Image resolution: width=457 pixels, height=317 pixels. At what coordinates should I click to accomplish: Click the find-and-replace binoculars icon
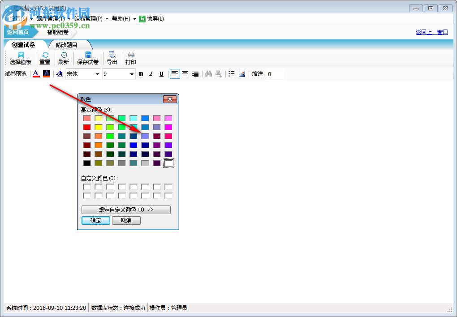click(219, 74)
